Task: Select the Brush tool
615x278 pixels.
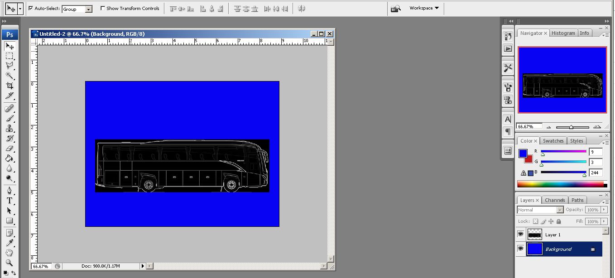Action: pos(10,118)
